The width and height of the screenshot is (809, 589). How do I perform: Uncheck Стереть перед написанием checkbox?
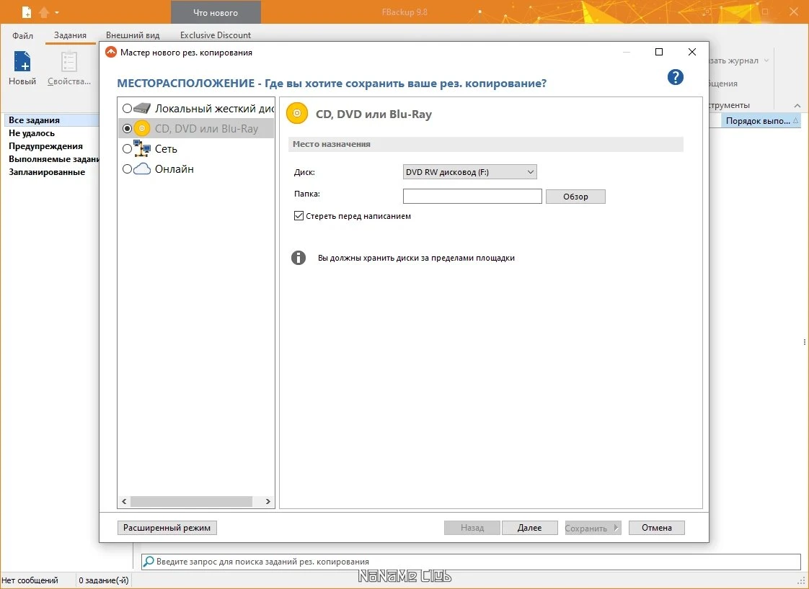(x=299, y=216)
